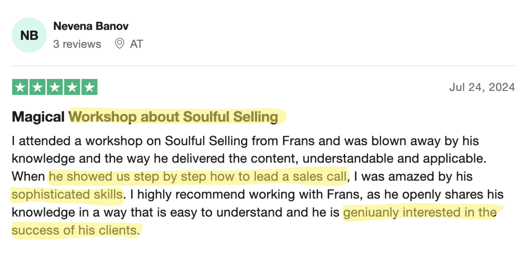The width and height of the screenshot is (532, 255).
Task: Click highlighted 'step by step' sales call phrase
Action: 198,177
